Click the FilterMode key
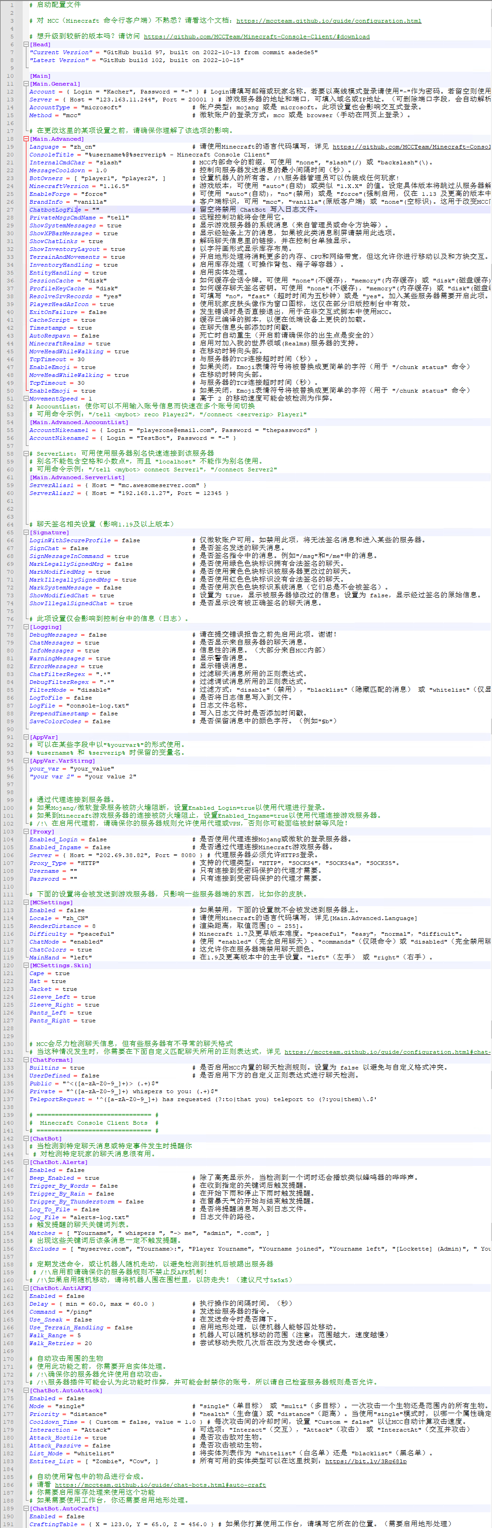The height and width of the screenshot is (1528, 492). [x=48, y=690]
